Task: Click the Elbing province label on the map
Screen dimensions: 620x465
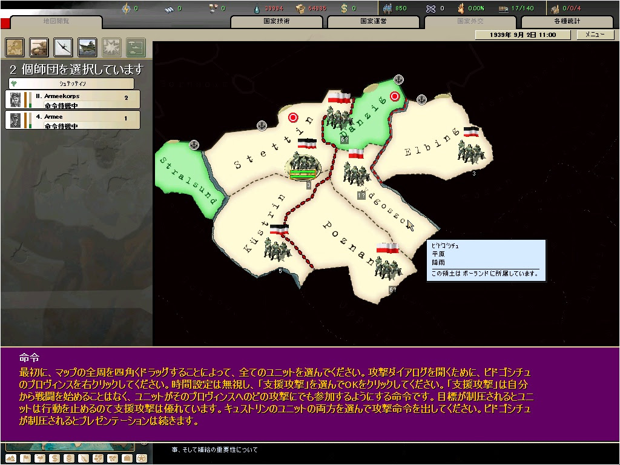Action: (x=431, y=142)
